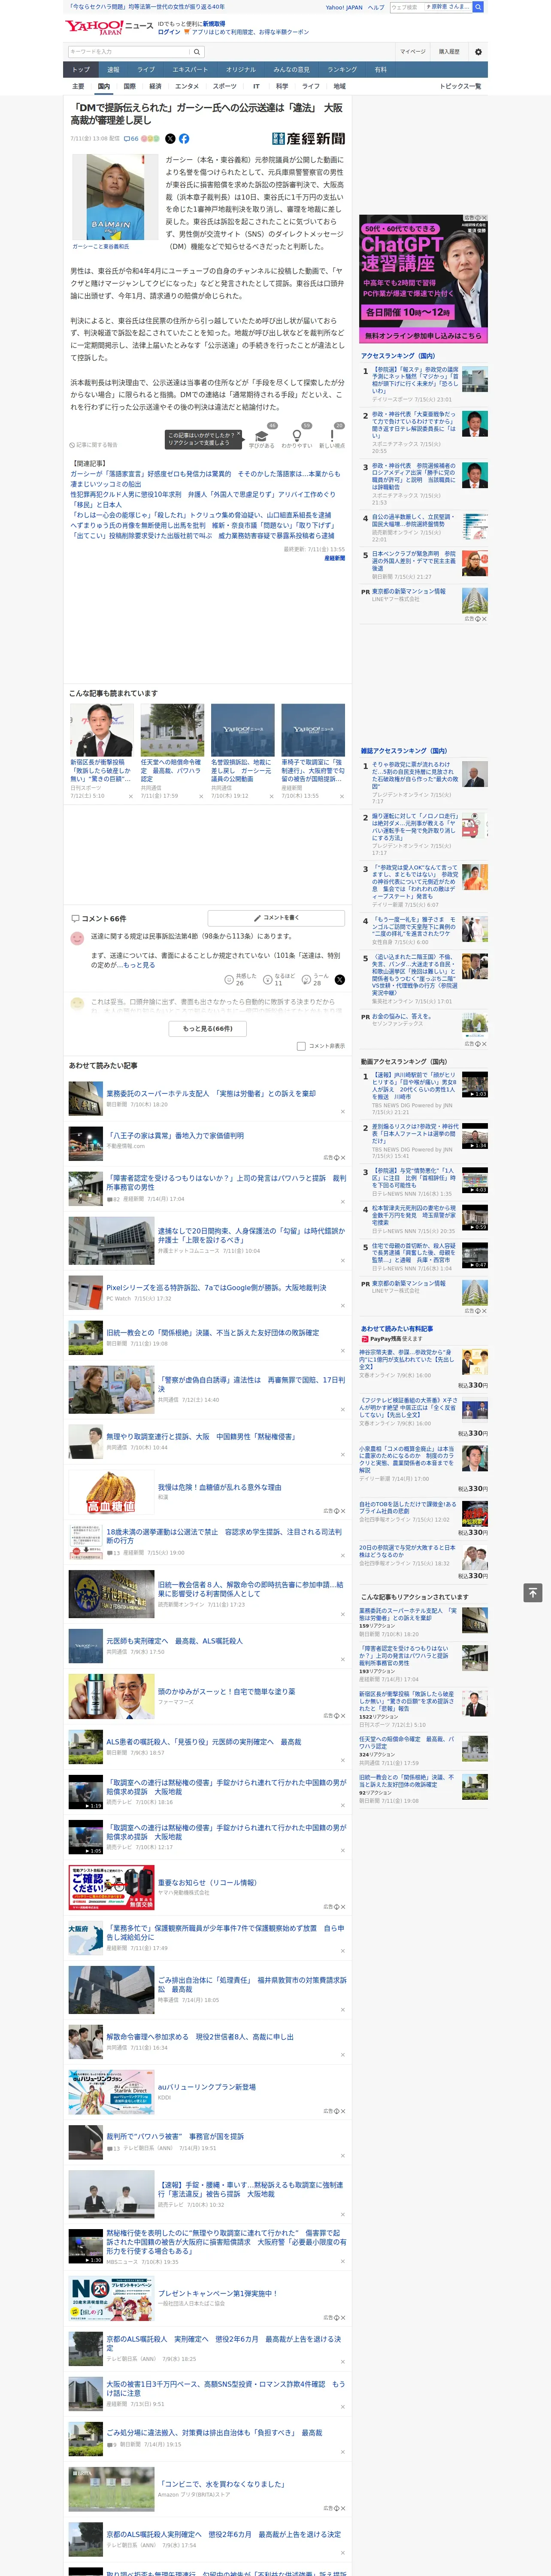Click the ヘルプ link in header
The image size is (551, 2576).
click(376, 7)
